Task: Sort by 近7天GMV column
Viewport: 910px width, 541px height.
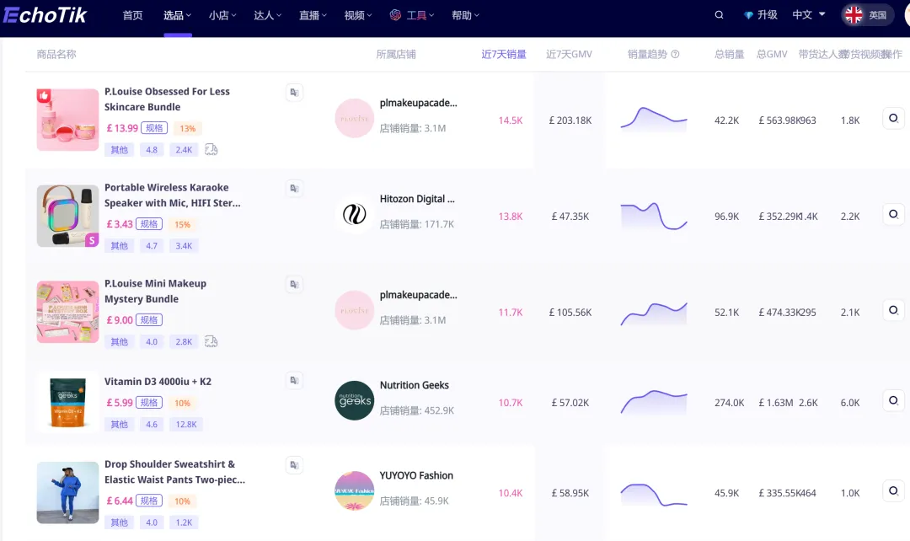Action: [x=569, y=54]
